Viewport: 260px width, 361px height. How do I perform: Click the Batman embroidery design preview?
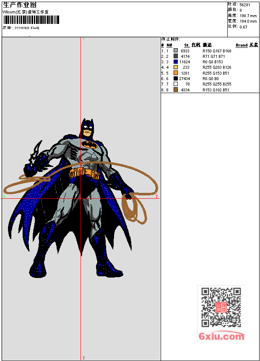pyautogui.click(x=81, y=197)
